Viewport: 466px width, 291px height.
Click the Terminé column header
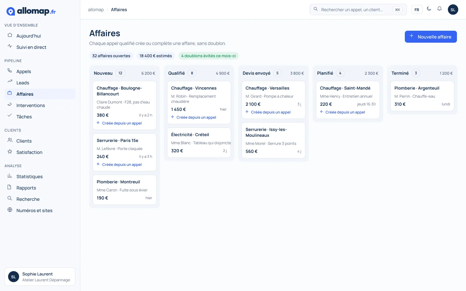point(422,73)
